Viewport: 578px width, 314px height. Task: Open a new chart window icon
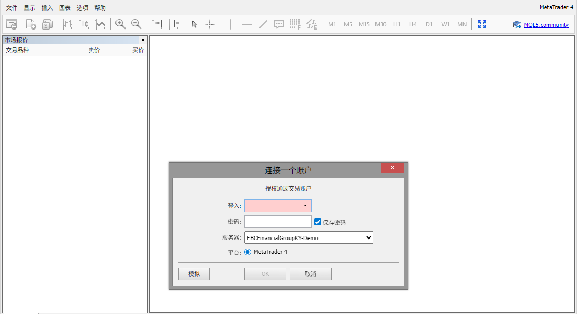(12, 24)
